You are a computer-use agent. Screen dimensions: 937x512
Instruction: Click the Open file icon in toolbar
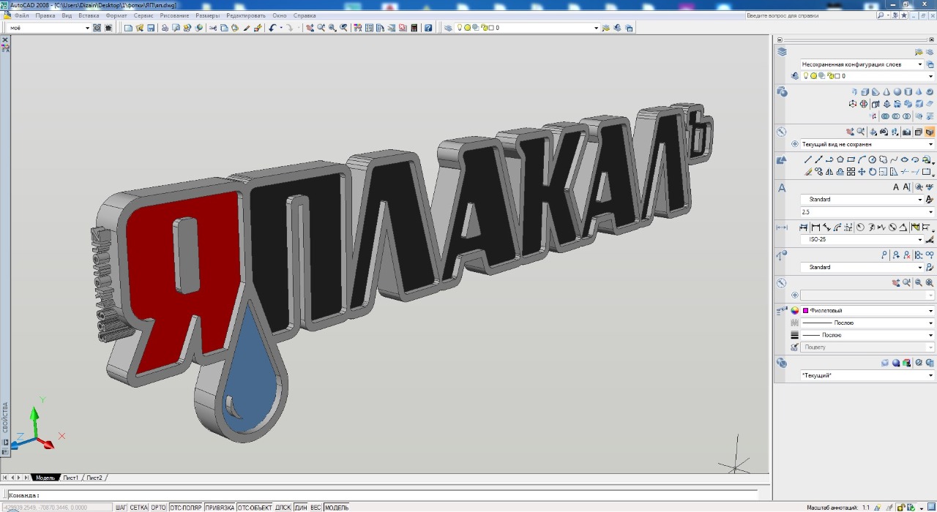click(x=140, y=28)
